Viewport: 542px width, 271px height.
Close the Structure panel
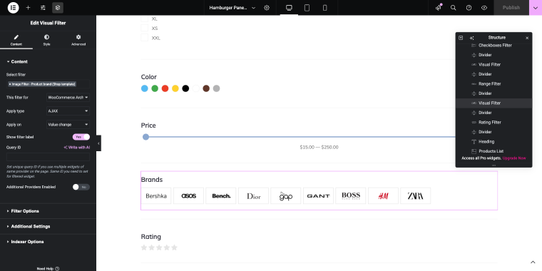point(527,38)
